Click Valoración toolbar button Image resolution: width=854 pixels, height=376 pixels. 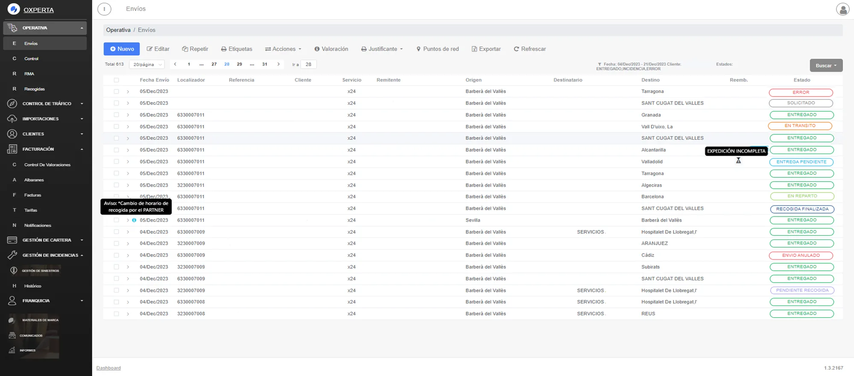click(331, 49)
